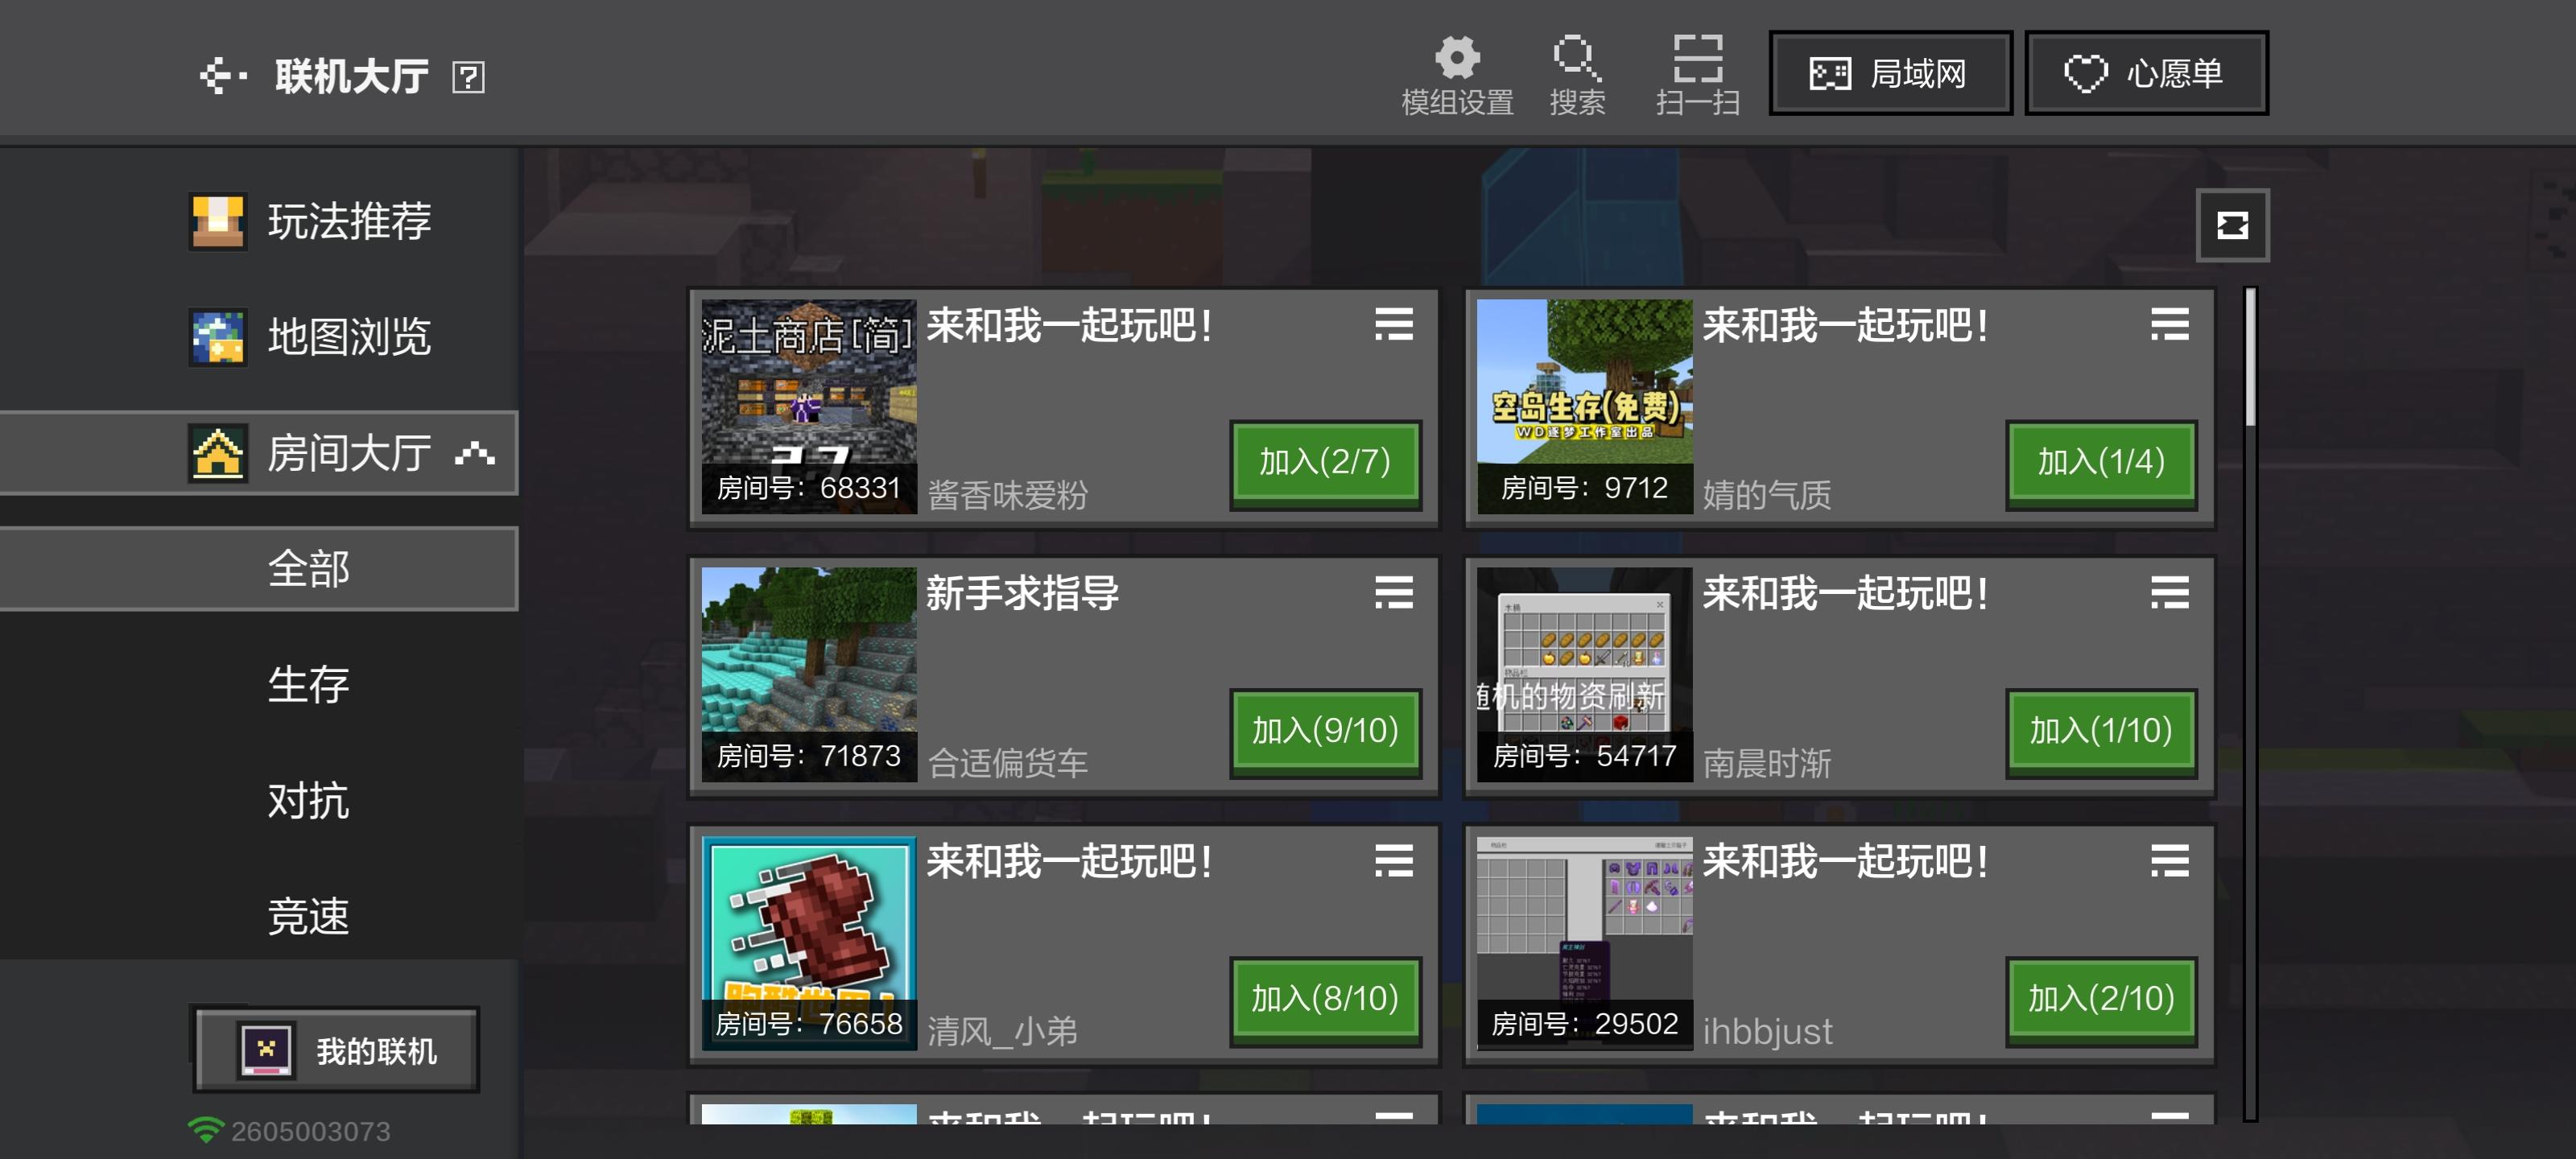
Task: Open the 心愿单 wishlist button
Action: (x=2145, y=74)
